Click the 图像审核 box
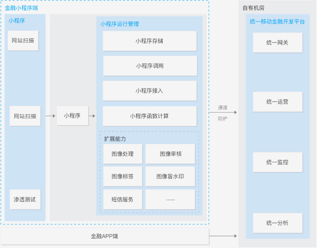This screenshot has height=248, width=317. [170, 154]
